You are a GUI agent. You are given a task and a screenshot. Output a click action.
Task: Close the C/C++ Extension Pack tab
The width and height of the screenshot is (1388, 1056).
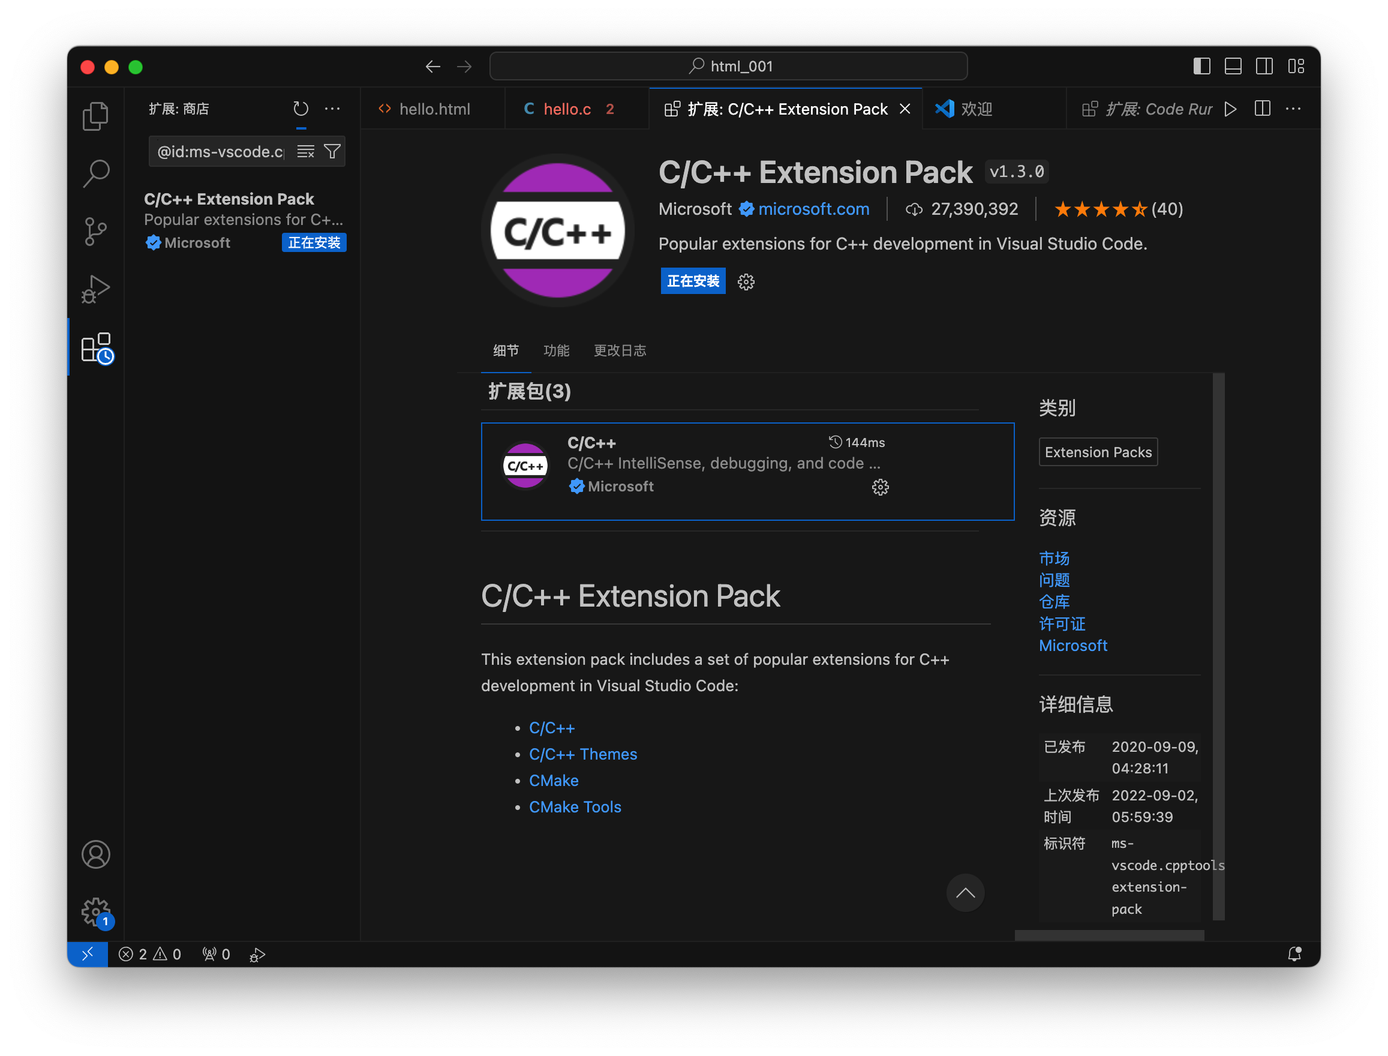[904, 109]
